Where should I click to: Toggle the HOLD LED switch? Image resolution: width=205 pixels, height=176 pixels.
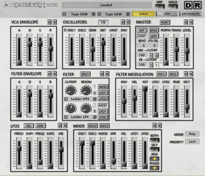173,6
